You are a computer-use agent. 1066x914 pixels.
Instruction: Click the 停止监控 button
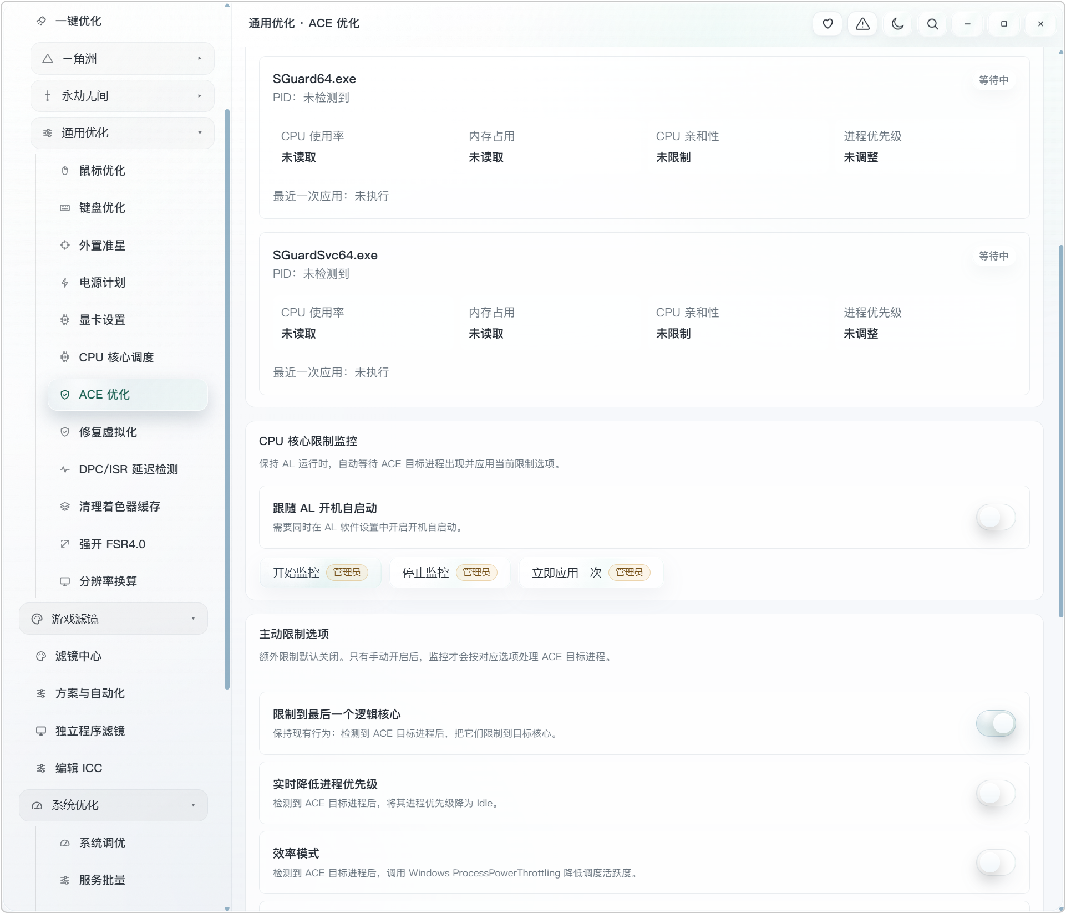coord(450,573)
